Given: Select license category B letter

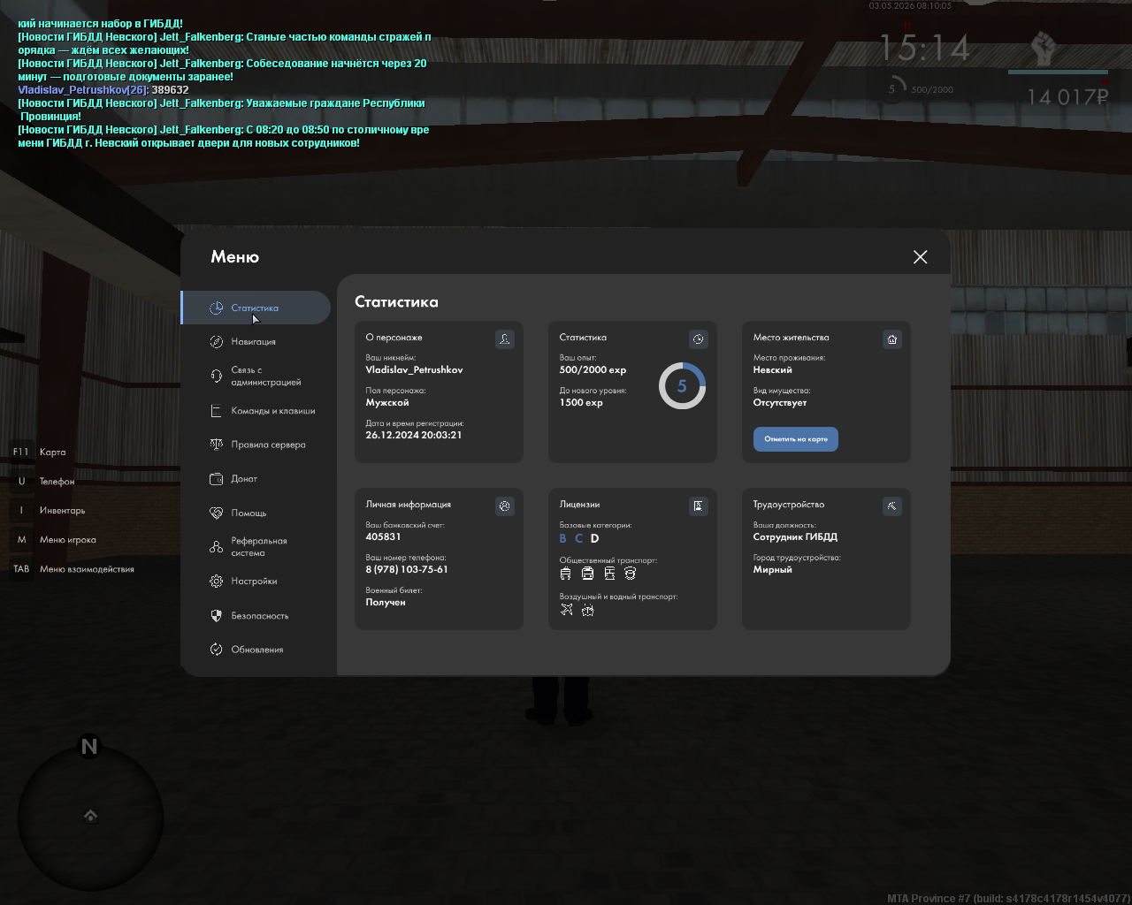Looking at the screenshot, I should (x=563, y=538).
